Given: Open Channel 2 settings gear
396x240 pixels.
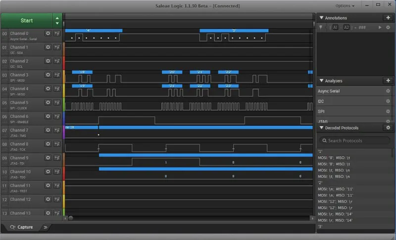Looking at the screenshot, I should (48, 61).
